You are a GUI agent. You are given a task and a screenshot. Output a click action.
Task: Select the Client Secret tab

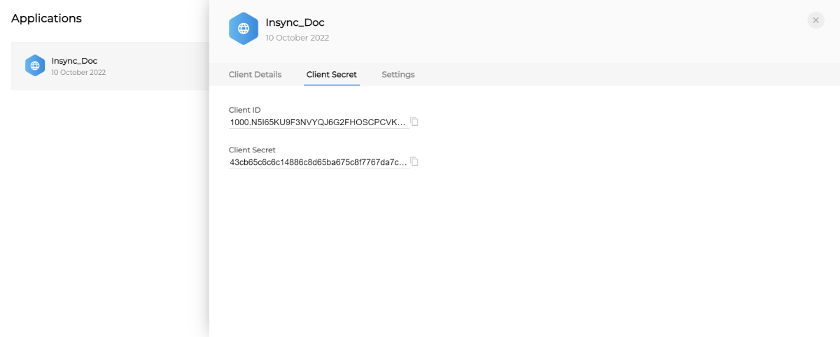click(x=331, y=75)
